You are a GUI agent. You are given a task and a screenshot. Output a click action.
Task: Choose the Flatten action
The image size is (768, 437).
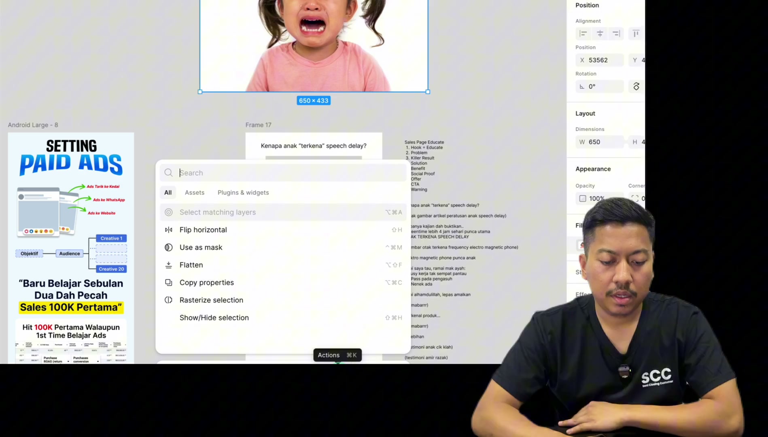(283, 265)
